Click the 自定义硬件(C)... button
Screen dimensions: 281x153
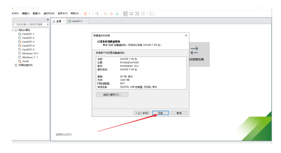[x=112, y=94]
